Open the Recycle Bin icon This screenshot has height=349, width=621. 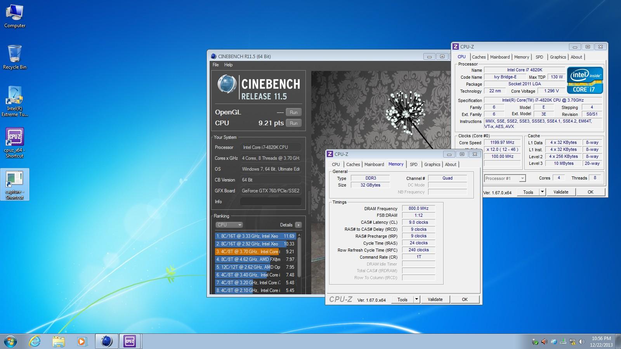(15, 57)
